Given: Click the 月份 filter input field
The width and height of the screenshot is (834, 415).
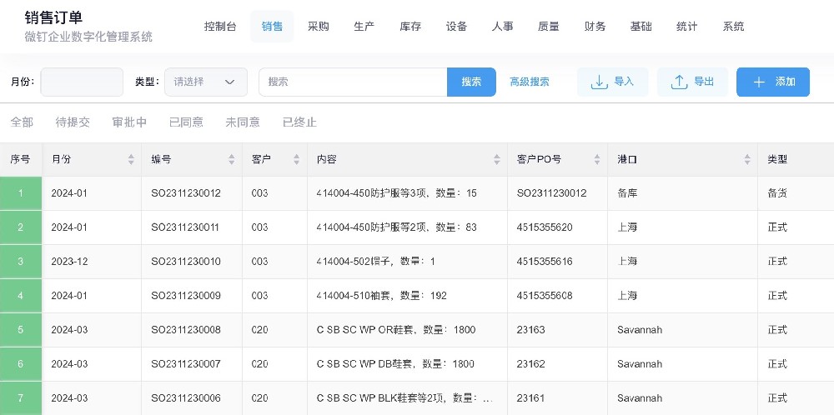Looking at the screenshot, I should (82, 82).
